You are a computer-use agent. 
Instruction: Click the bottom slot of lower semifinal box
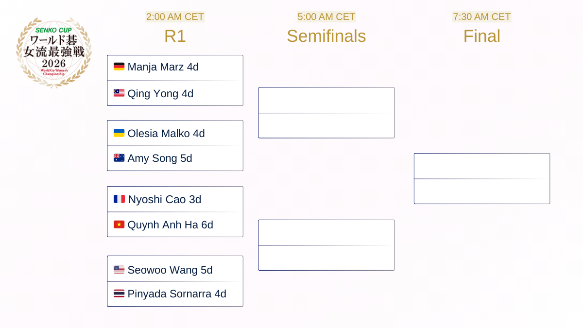326,258
